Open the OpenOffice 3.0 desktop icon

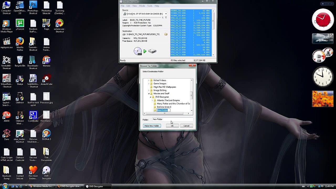point(20,8)
